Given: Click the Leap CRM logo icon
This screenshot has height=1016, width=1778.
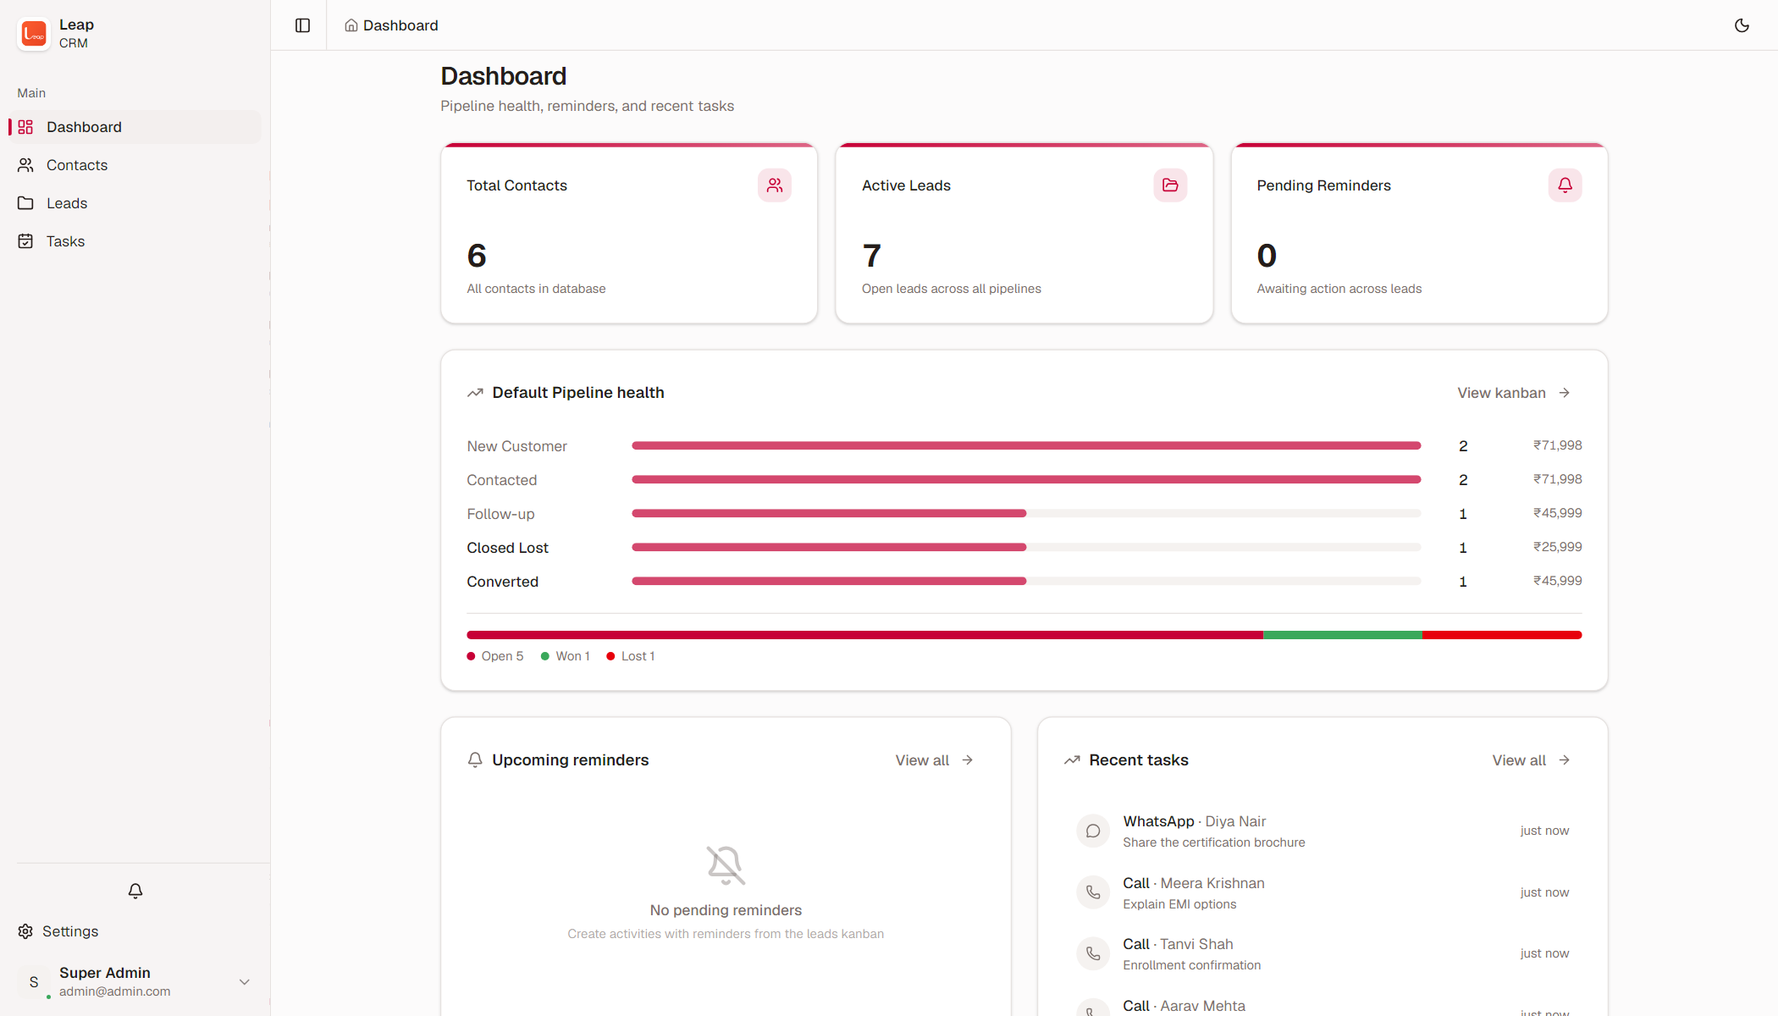Looking at the screenshot, I should (x=34, y=34).
